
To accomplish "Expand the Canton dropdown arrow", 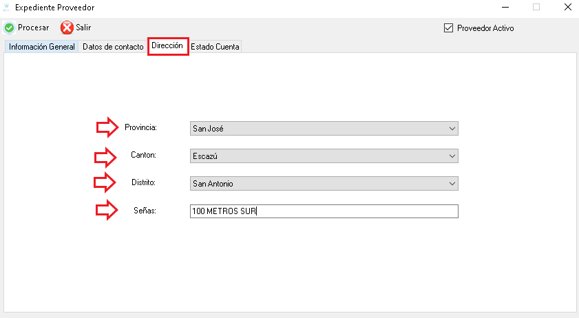I will pos(452,156).
